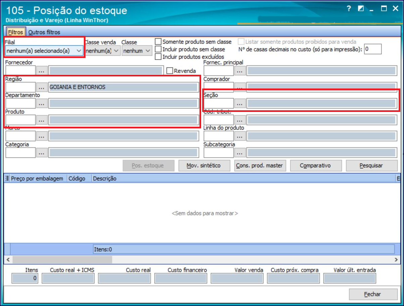Open Região lookup ellipsis button
404x306 pixels.
42,87
